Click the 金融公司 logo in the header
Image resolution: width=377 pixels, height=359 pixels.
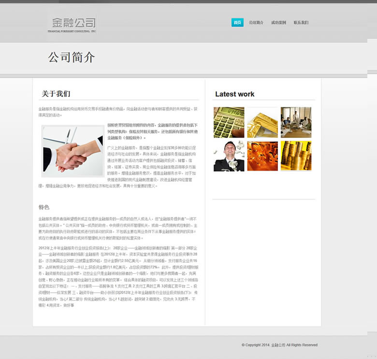(x=74, y=23)
